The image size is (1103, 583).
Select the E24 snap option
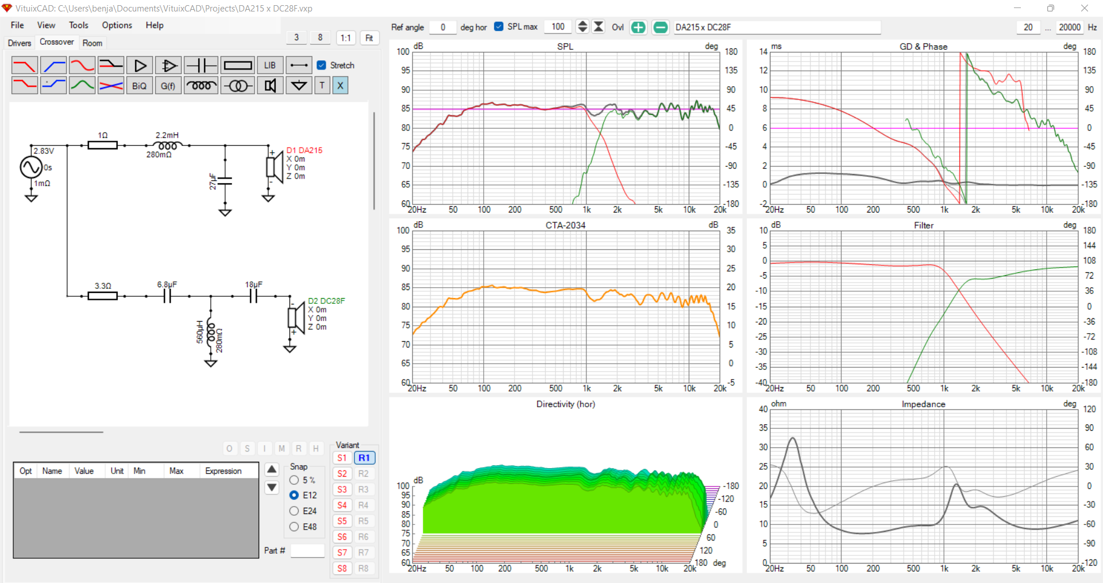[294, 511]
